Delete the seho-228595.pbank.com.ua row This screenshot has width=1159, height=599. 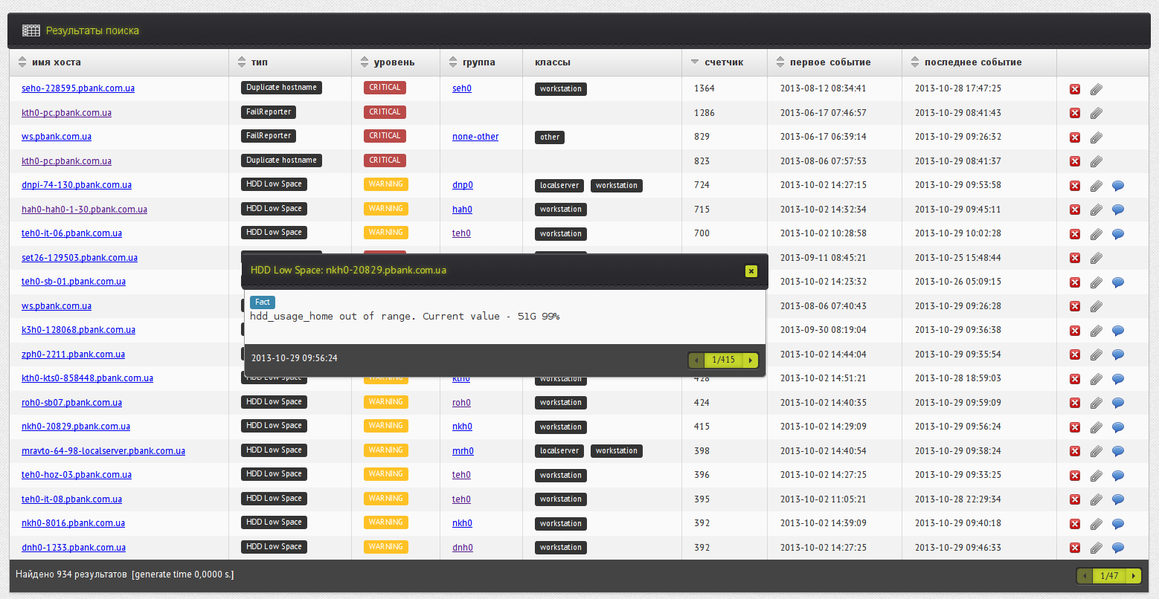pyautogui.click(x=1075, y=89)
